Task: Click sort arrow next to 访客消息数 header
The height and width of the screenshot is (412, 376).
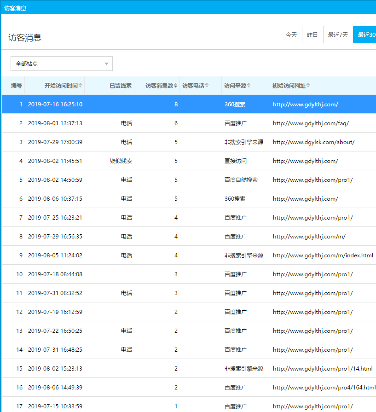Action: click(x=175, y=86)
